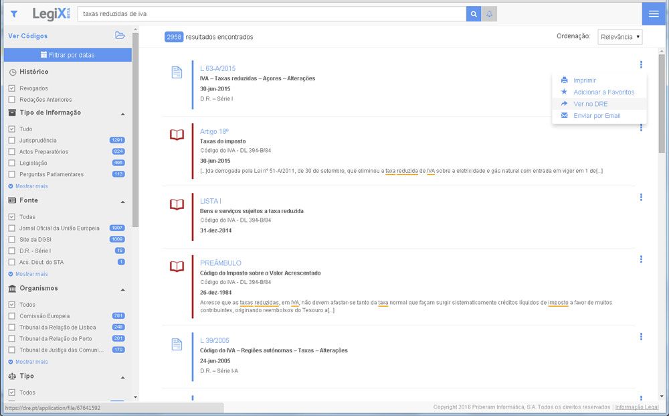Click the document icon for L 39/2005
Screen dimensions: 669x416
tap(177, 344)
